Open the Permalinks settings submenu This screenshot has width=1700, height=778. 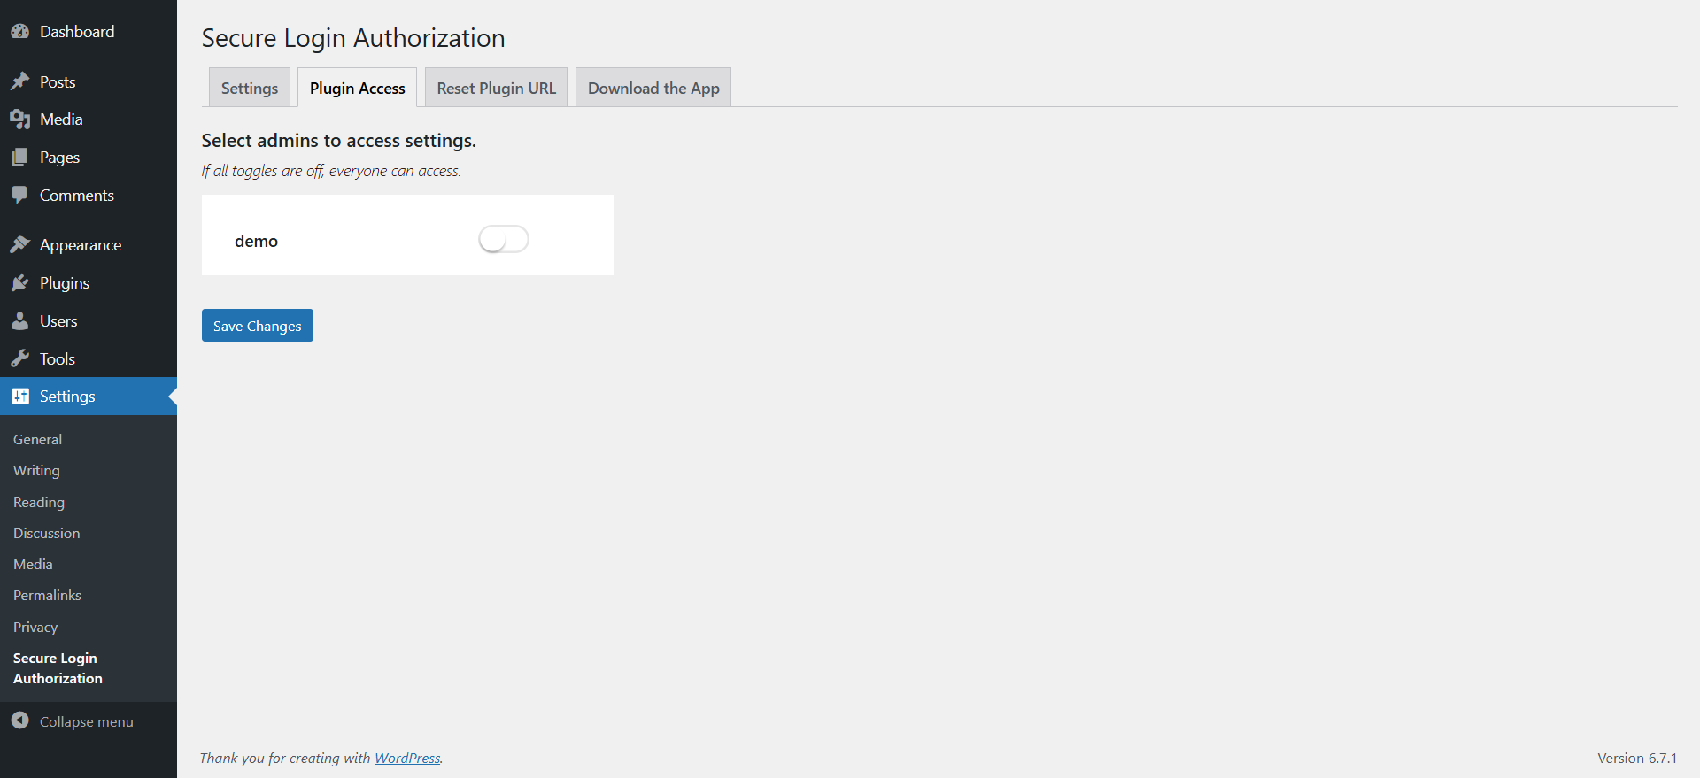pyautogui.click(x=47, y=596)
